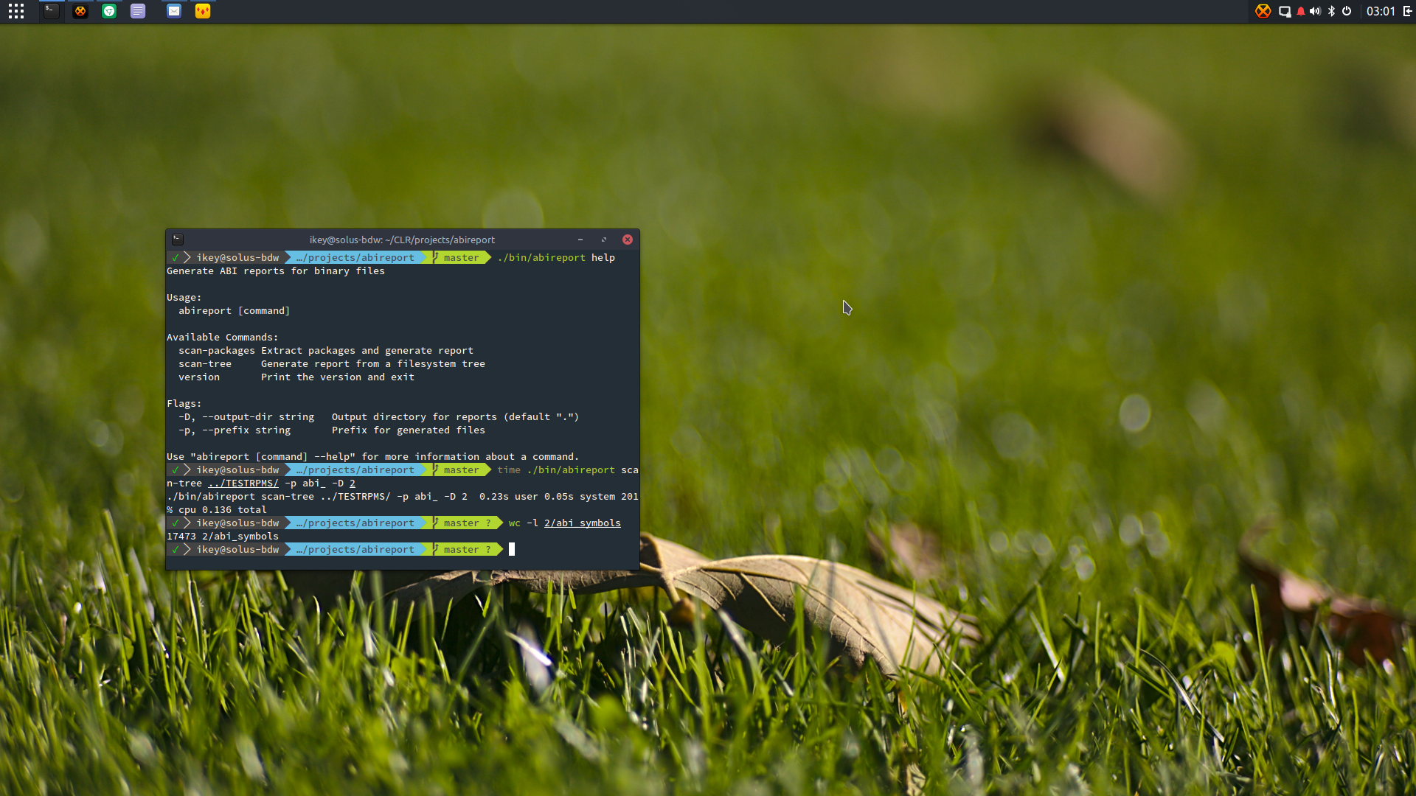Click the "-p, --prefix string" flag
This screenshot has height=796, width=1416.
(235, 430)
